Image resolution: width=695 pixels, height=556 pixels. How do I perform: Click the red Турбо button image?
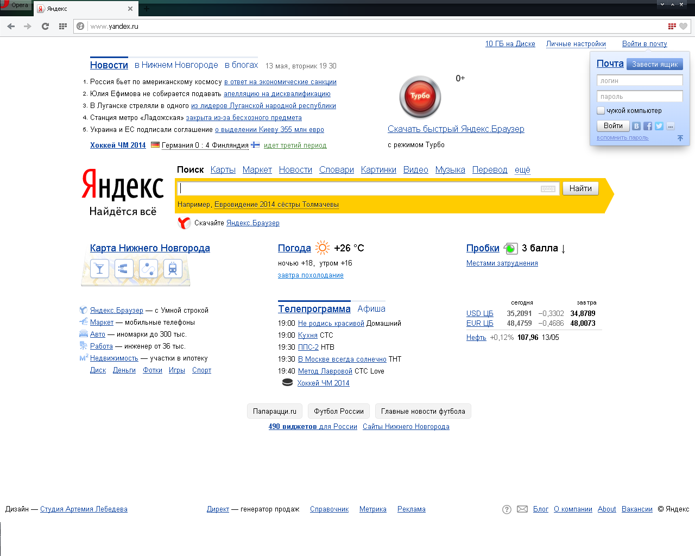[x=420, y=97]
